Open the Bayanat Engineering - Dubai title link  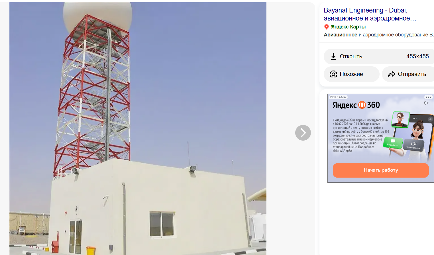pyautogui.click(x=370, y=14)
